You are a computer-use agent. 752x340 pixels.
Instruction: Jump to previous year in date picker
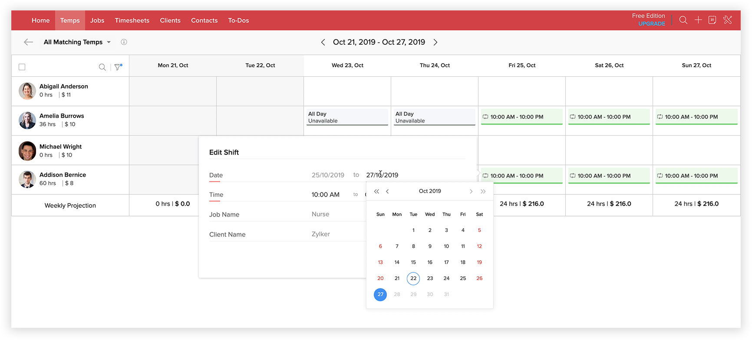[376, 191]
